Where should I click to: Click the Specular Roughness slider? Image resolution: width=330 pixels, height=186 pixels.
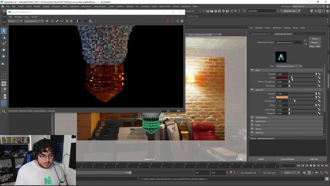(303, 101)
